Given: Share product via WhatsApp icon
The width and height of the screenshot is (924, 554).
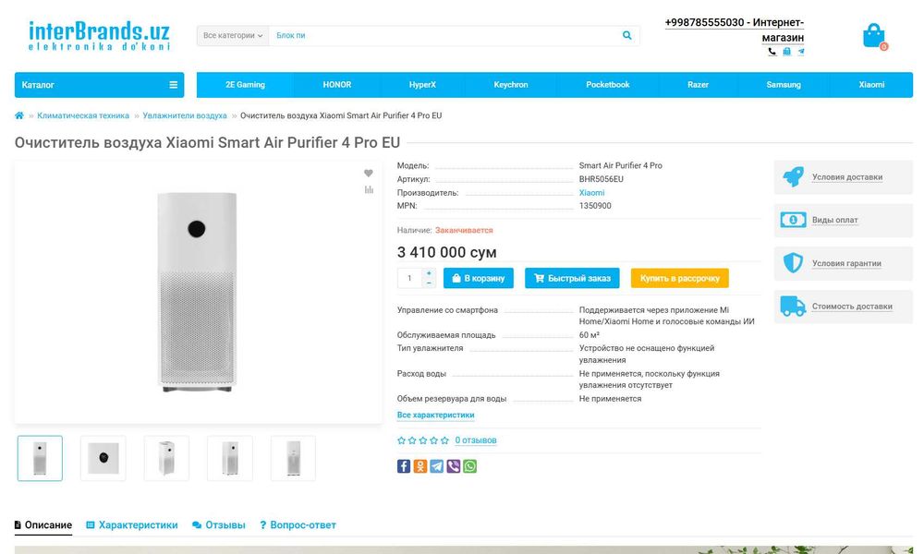Looking at the screenshot, I should (470, 466).
